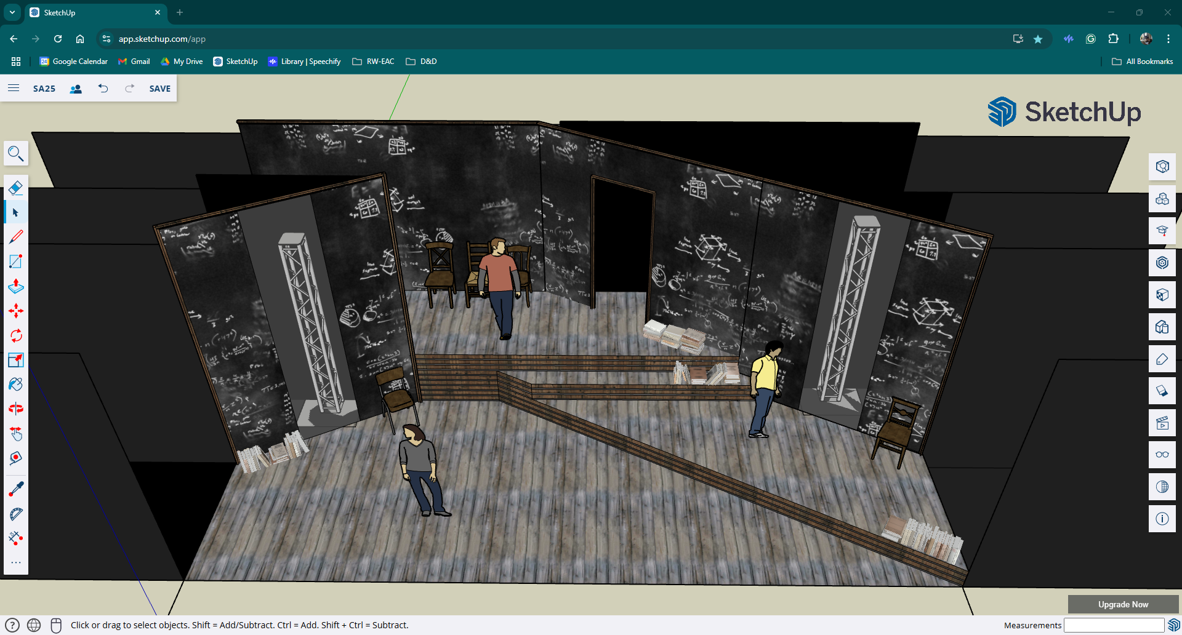The width and height of the screenshot is (1182, 635).
Task: Select the Scale tool
Action: point(16,360)
